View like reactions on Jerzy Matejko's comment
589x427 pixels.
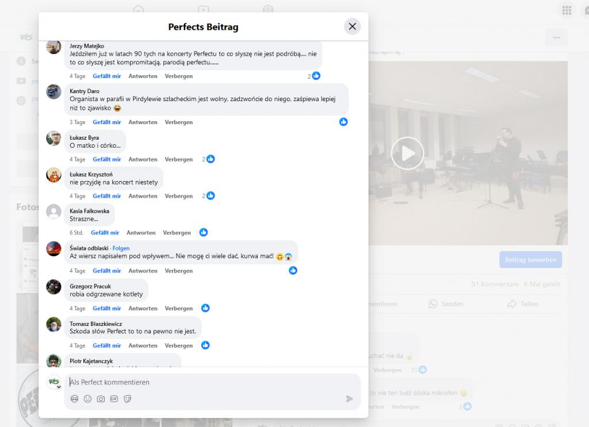pyautogui.click(x=314, y=76)
